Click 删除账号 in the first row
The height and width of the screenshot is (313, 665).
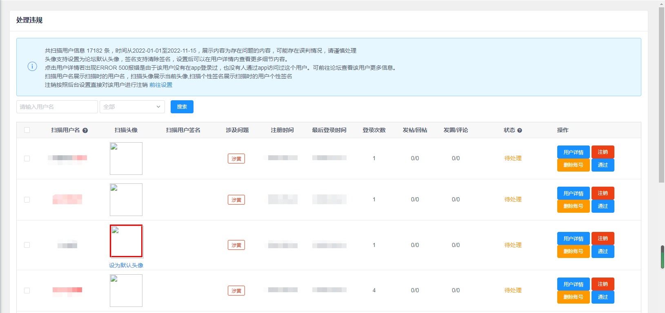click(574, 165)
